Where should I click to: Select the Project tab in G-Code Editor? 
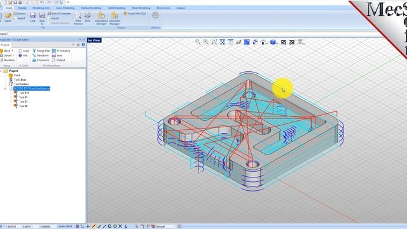click(4, 45)
